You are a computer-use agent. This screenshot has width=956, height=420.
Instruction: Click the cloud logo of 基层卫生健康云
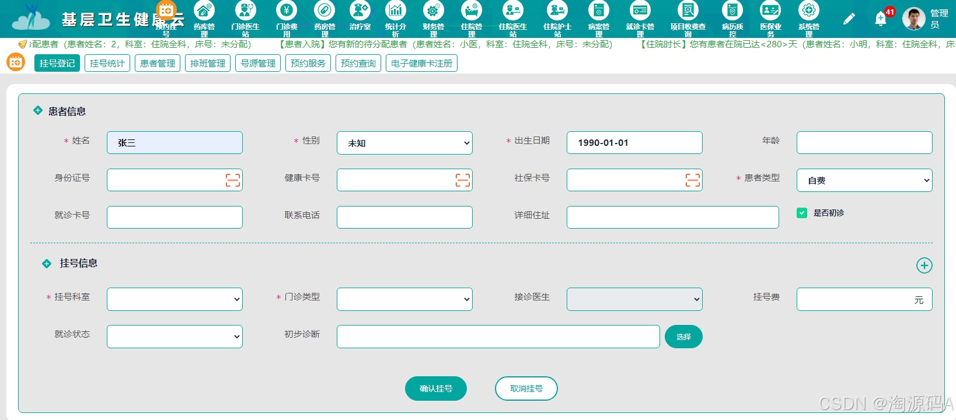pyautogui.click(x=31, y=19)
